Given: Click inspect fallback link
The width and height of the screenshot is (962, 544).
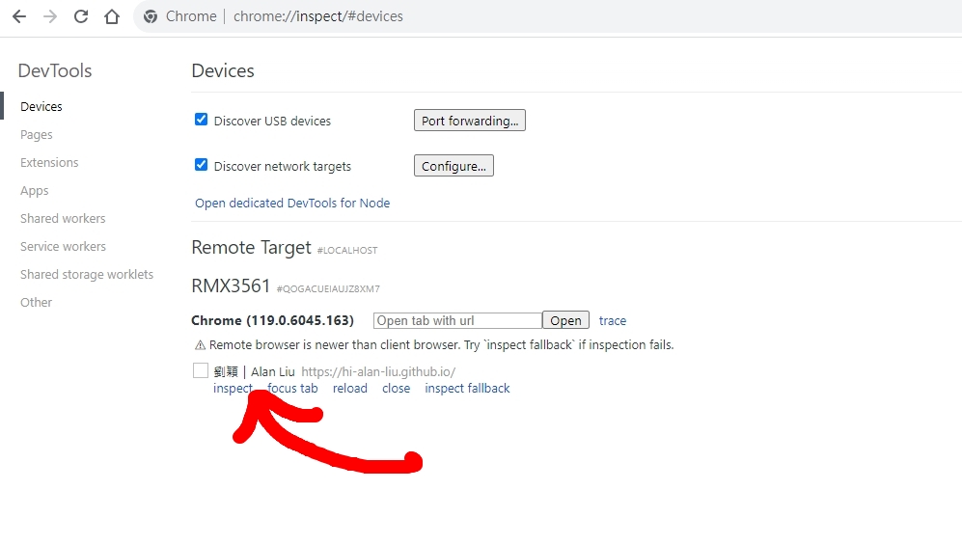Looking at the screenshot, I should pyautogui.click(x=467, y=388).
